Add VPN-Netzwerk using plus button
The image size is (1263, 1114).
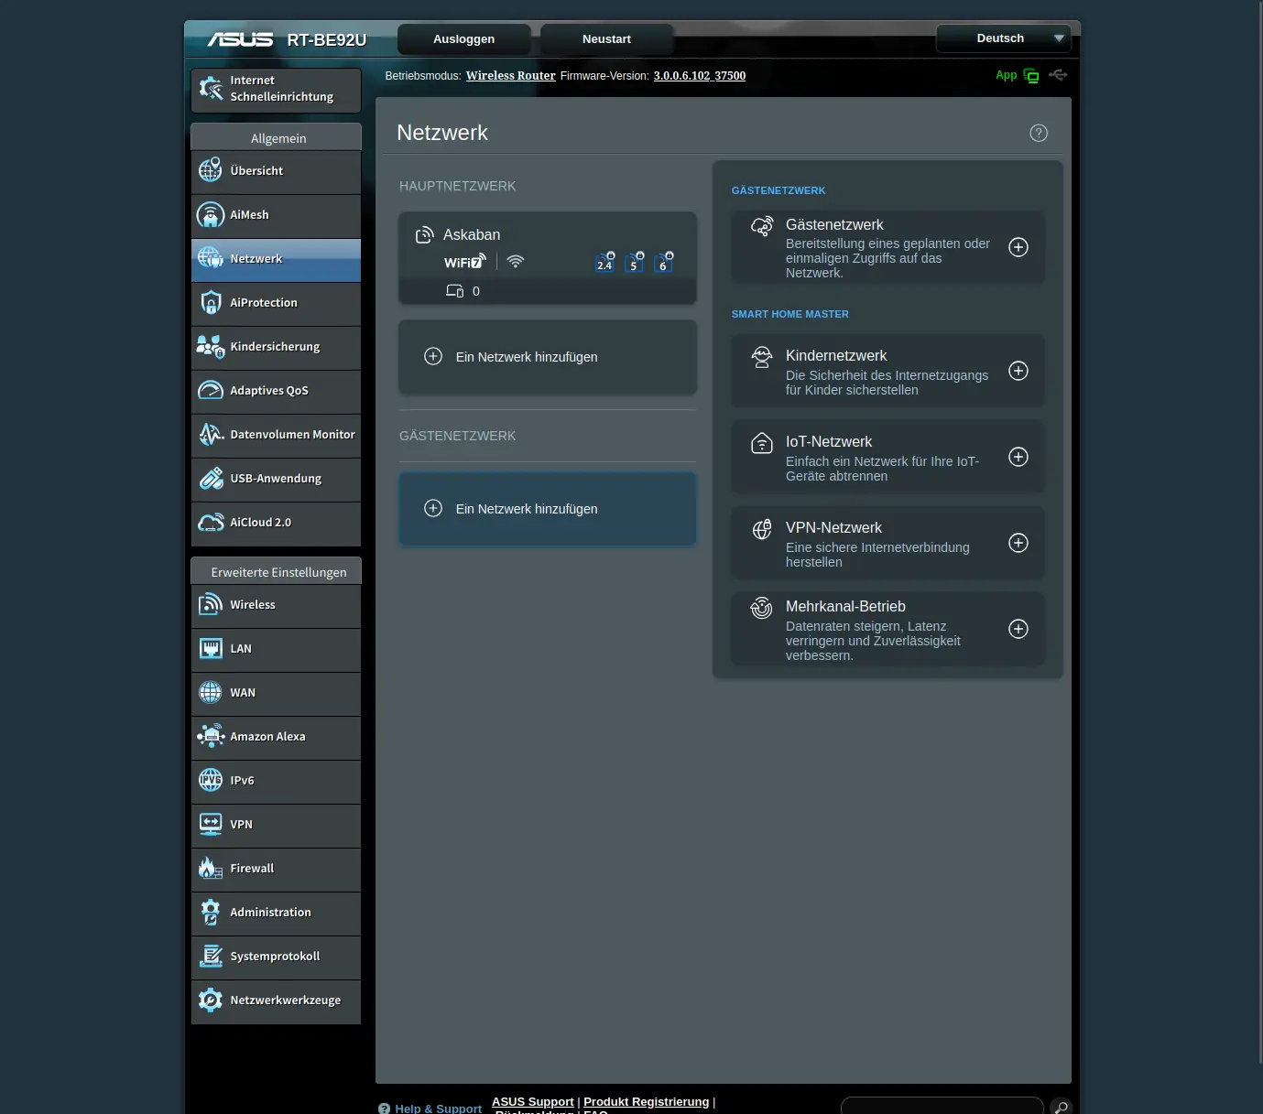tap(1018, 543)
